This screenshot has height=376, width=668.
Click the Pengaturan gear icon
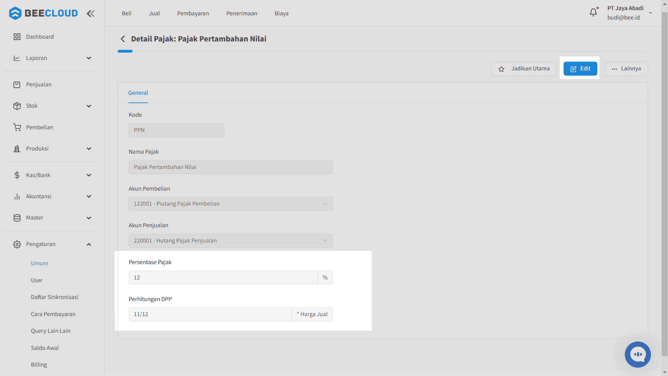17,244
